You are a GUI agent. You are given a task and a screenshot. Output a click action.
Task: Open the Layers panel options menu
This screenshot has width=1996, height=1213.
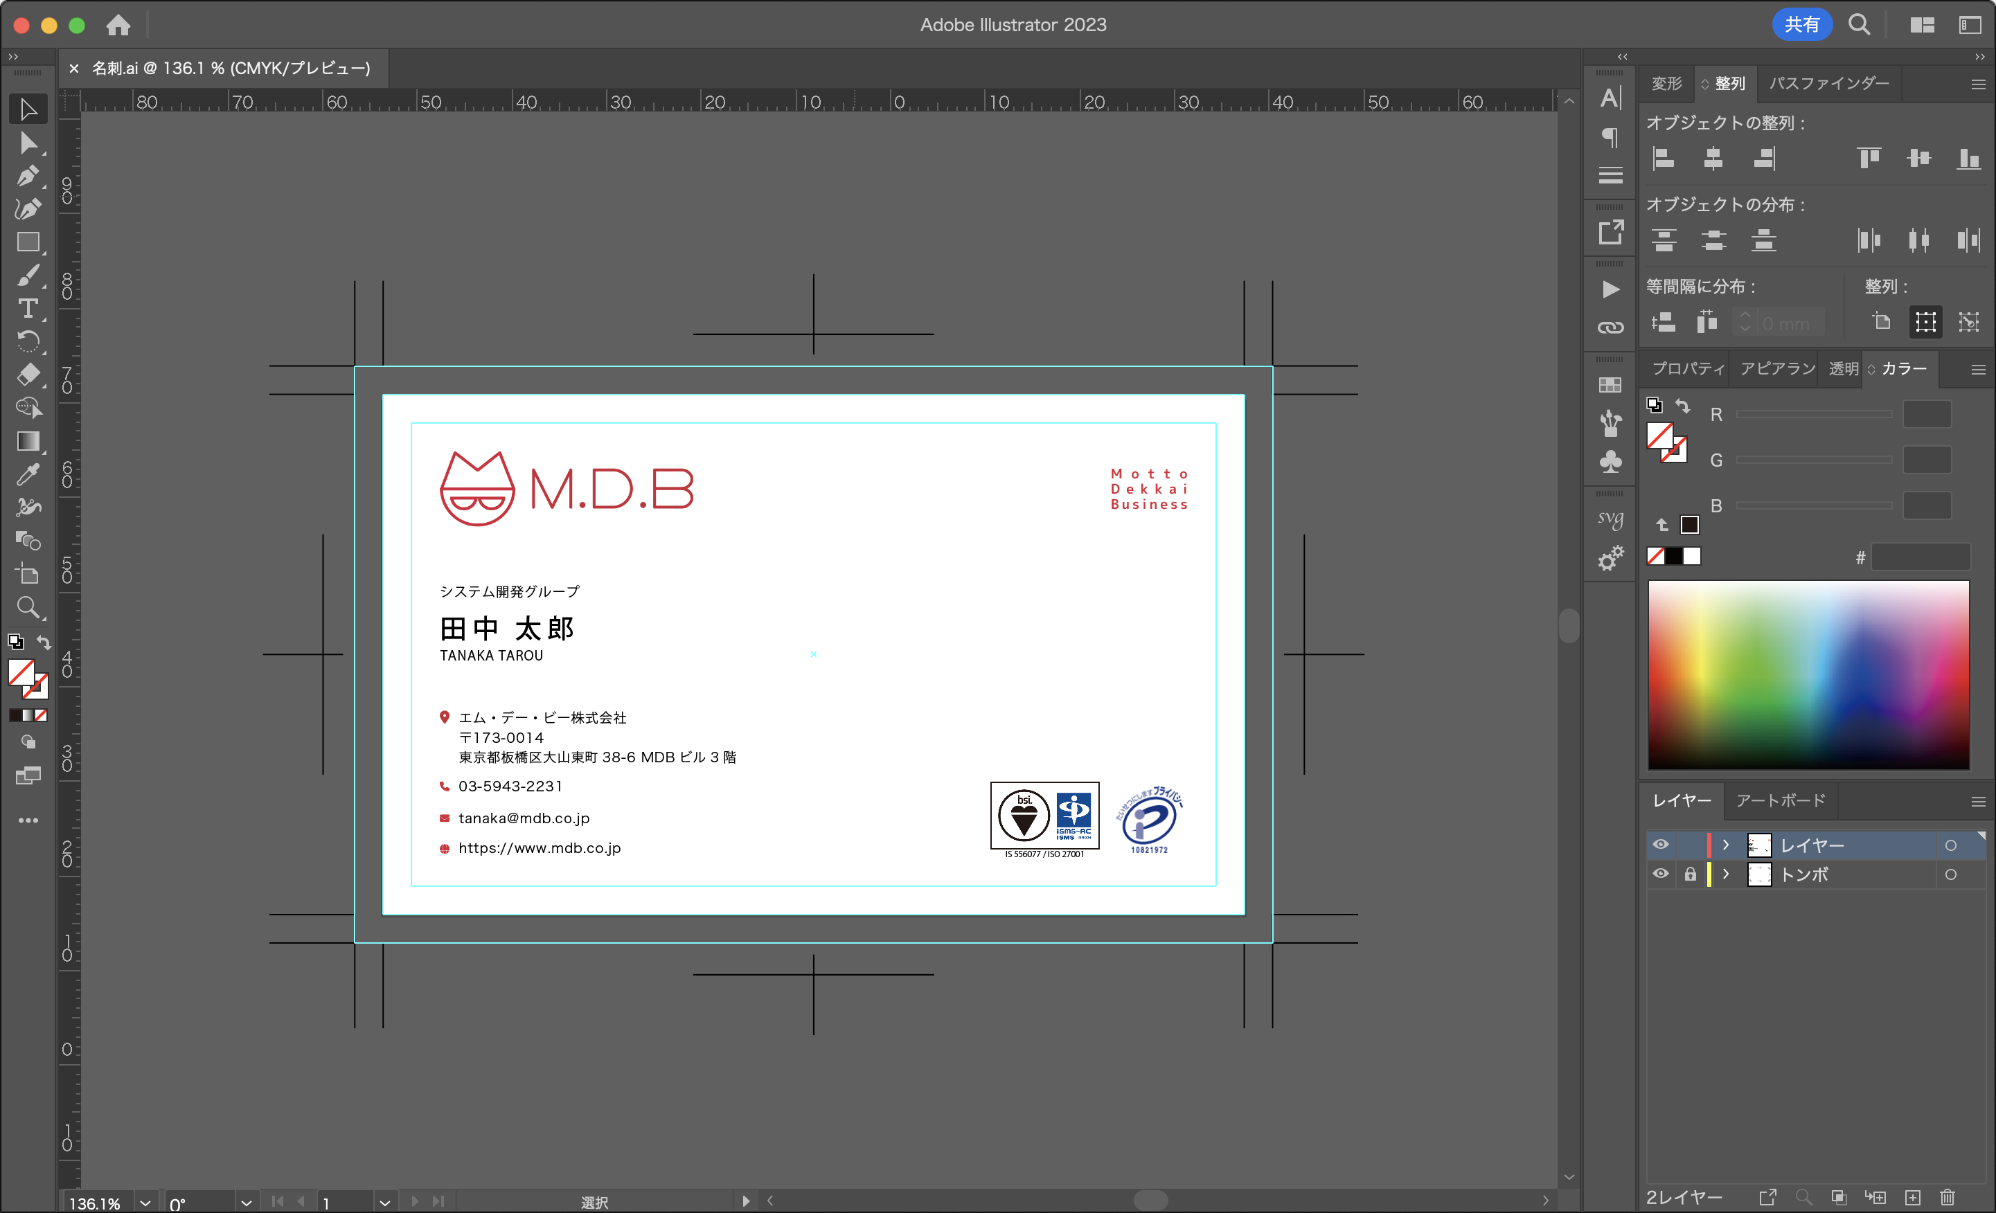click(1977, 802)
